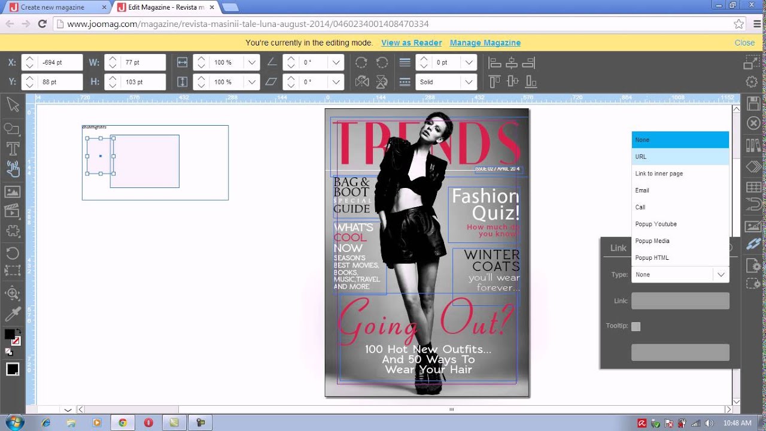Click the View as Reader link
Image resolution: width=766 pixels, height=431 pixels.
pos(412,43)
